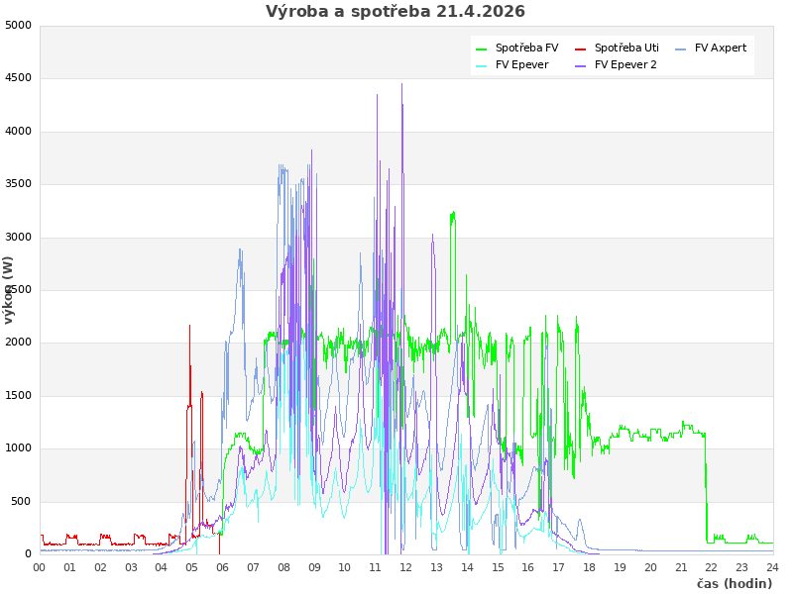Toggle the Spotřeba FV legend label
Viewport: 793px width, 594px height.
(527, 48)
